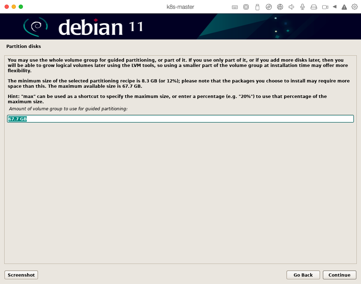The image size is (361, 284).
Task: Click the 'Partition disks' heading
Action: click(x=24, y=46)
